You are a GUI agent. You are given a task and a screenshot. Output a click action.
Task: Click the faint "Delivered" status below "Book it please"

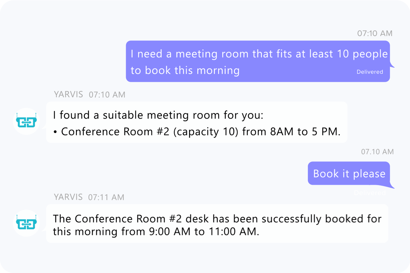(x=370, y=193)
